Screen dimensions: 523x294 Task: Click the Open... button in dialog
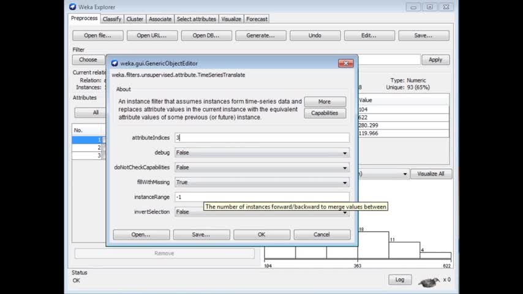click(141, 235)
